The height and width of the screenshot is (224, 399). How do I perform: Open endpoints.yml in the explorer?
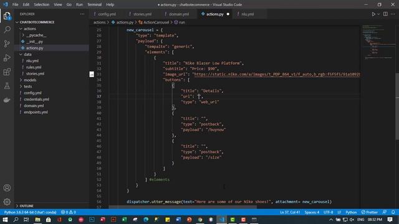36,112
